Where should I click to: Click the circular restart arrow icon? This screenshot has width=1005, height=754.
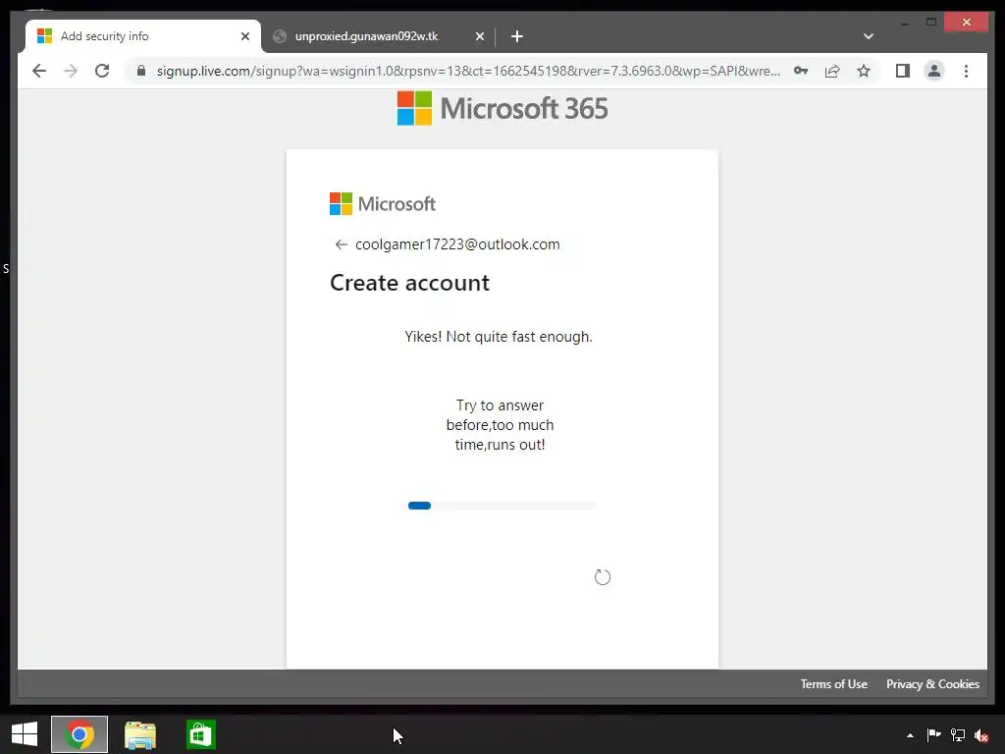point(603,577)
